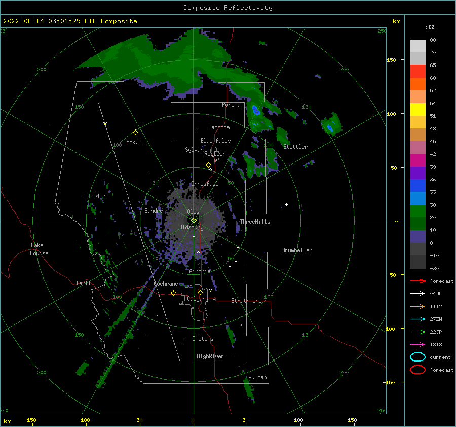Click the Innisfail town label
The image size is (456, 427).
(205, 184)
